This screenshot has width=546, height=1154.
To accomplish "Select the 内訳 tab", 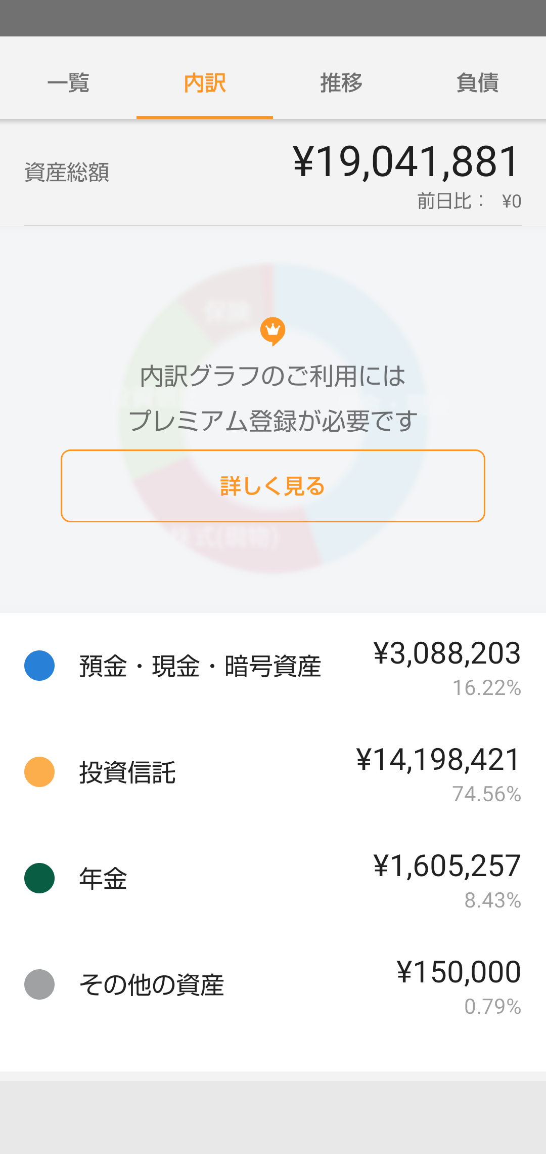I will tap(205, 83).
